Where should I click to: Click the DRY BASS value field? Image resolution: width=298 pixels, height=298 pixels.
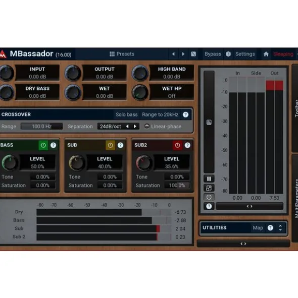37,92
